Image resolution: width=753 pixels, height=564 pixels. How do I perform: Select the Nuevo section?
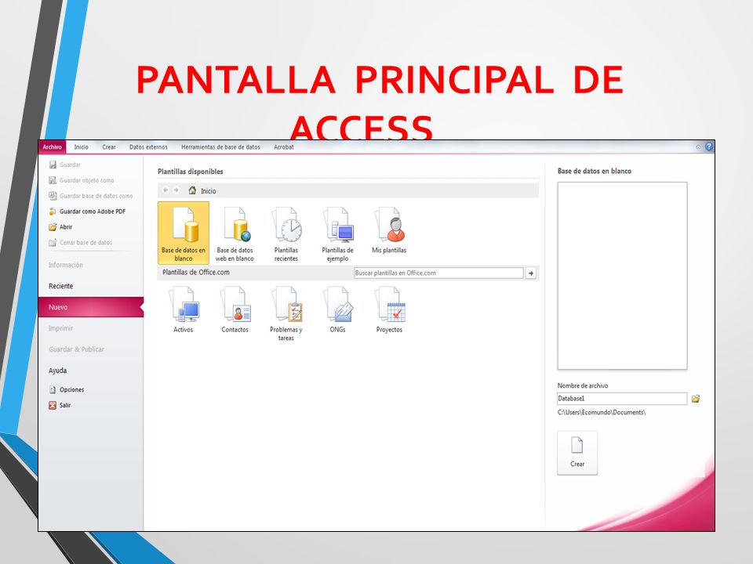(x=91, y=307)
